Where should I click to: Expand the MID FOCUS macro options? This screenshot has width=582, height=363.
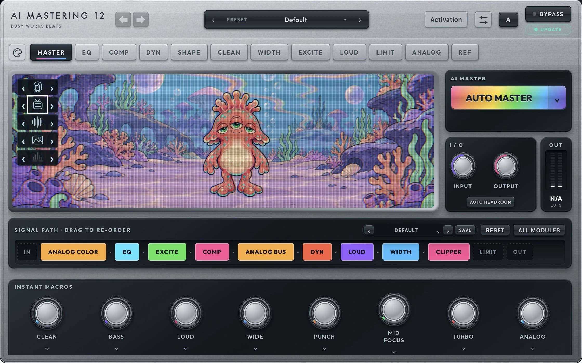pos(394,352)
